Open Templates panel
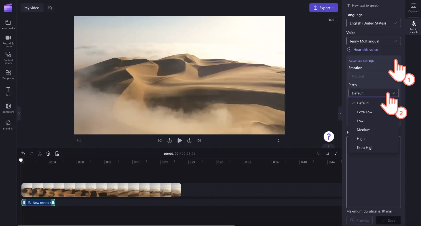The image size is (421, 226). [x=8, y=75]
